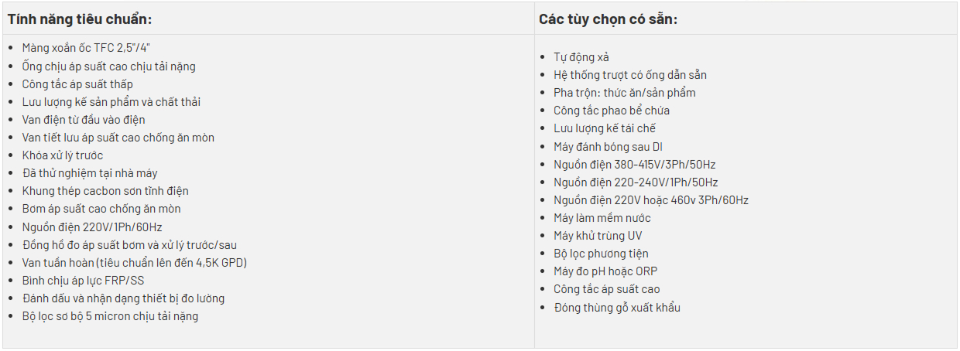Click "Đóng thùng gỗ xuất khẩu" option
This screenshot has height=351, width=960.
tap(617, 307)
